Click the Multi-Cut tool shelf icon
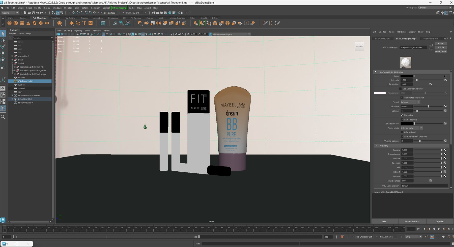This screenshot has height=247, width=454. coord(265,23)
